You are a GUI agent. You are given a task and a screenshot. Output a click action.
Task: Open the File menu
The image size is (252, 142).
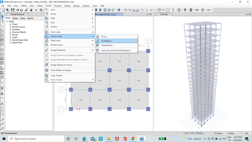click(x=3, y=6)
